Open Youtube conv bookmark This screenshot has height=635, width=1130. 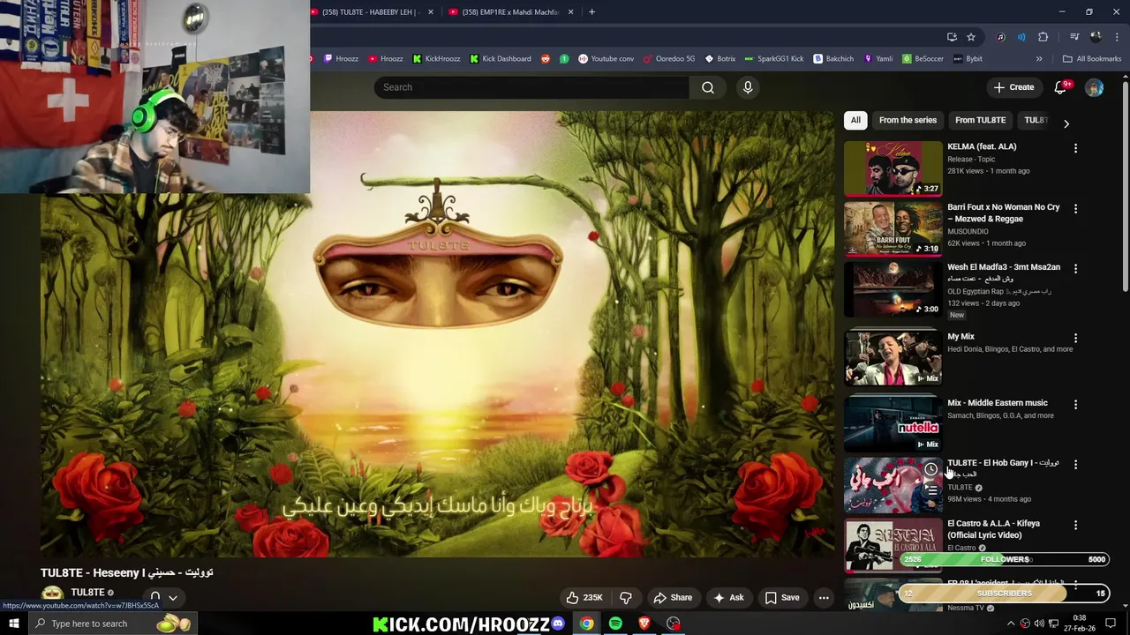606,59
